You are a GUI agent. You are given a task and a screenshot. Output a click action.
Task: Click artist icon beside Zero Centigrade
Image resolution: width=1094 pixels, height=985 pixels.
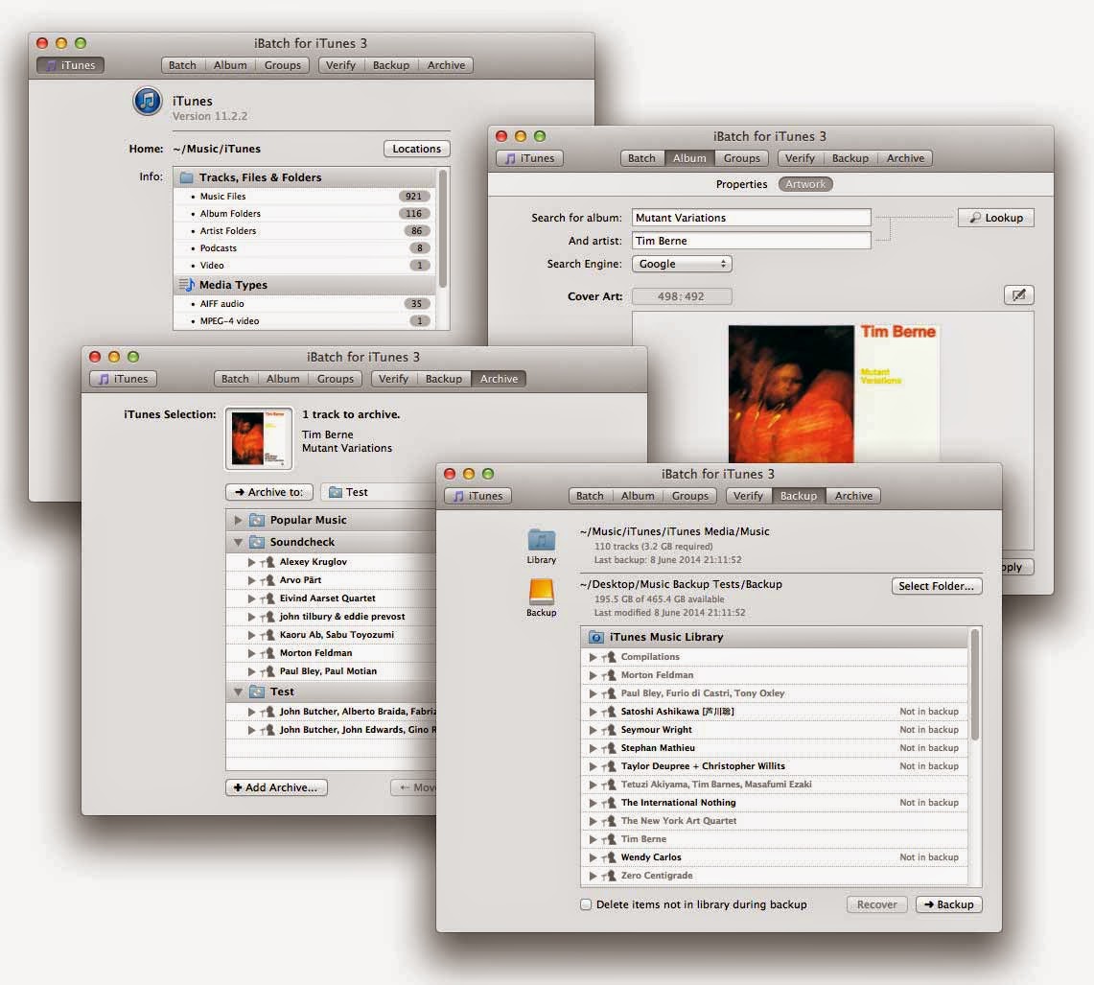pos(609,876)
